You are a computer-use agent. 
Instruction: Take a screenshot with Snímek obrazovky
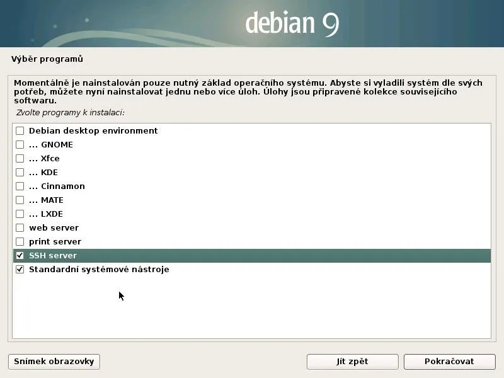tap(54, 362)
